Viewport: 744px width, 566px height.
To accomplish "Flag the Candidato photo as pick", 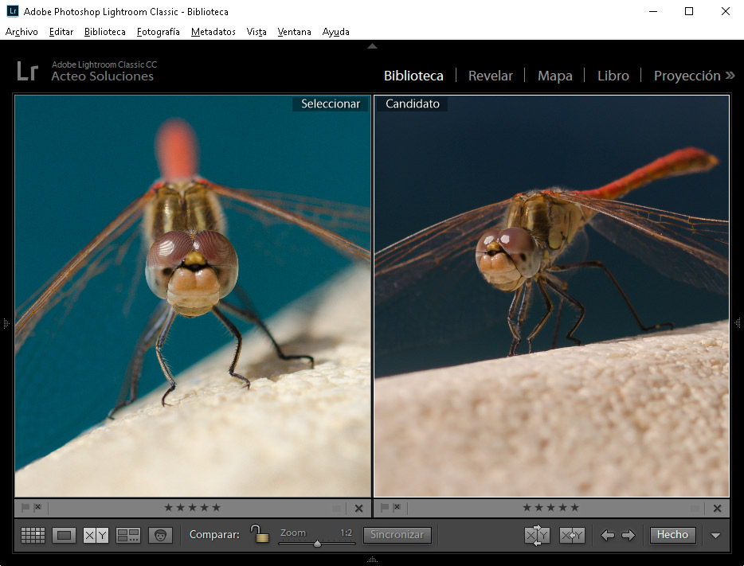I will point(386,507).
